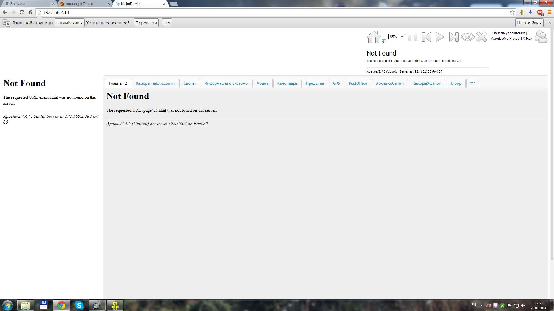Click the Перевести translate button

coord(146,23)
